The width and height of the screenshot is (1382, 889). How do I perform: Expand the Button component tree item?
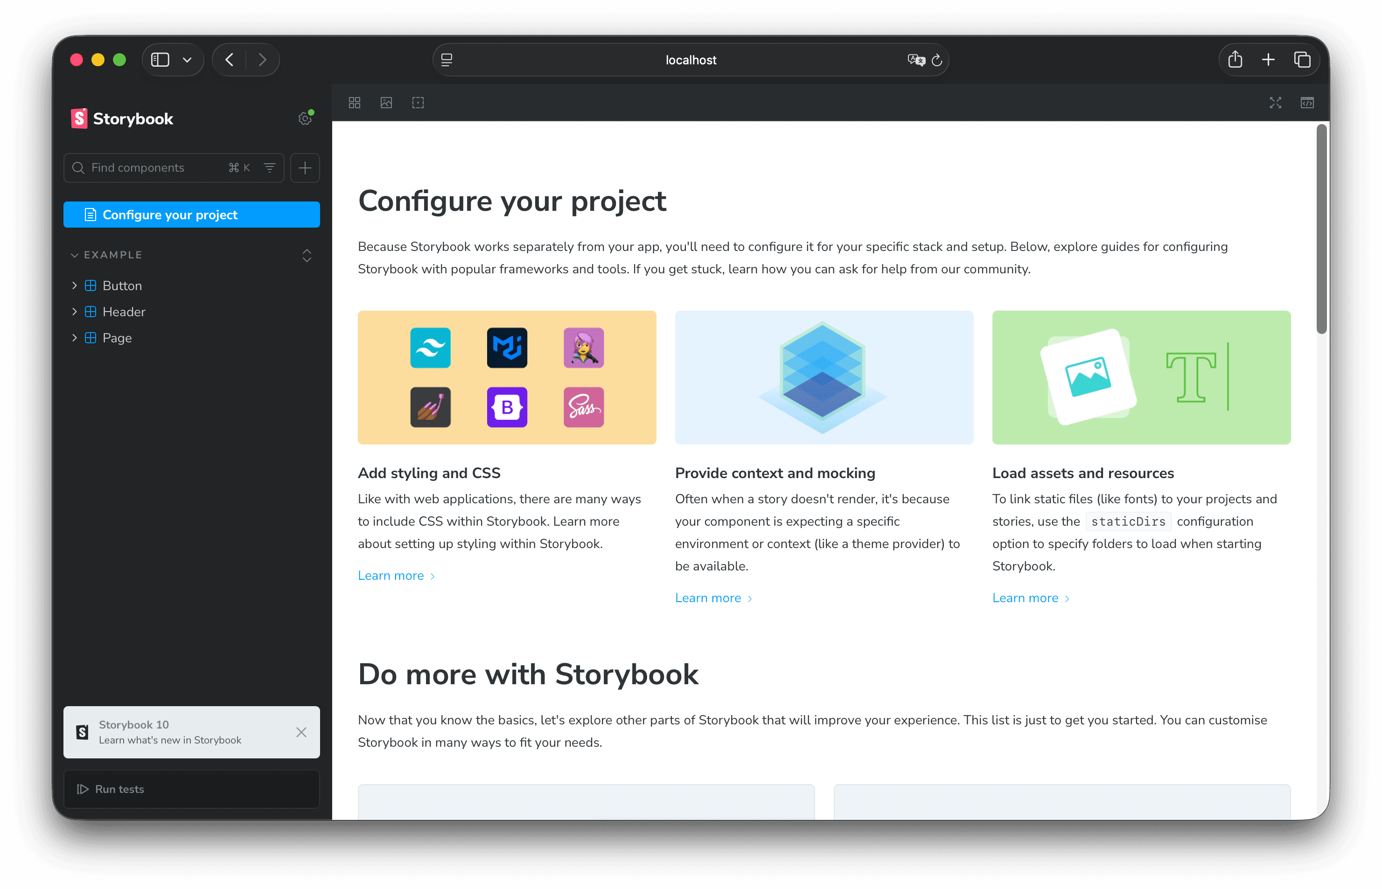coord(75,285)
